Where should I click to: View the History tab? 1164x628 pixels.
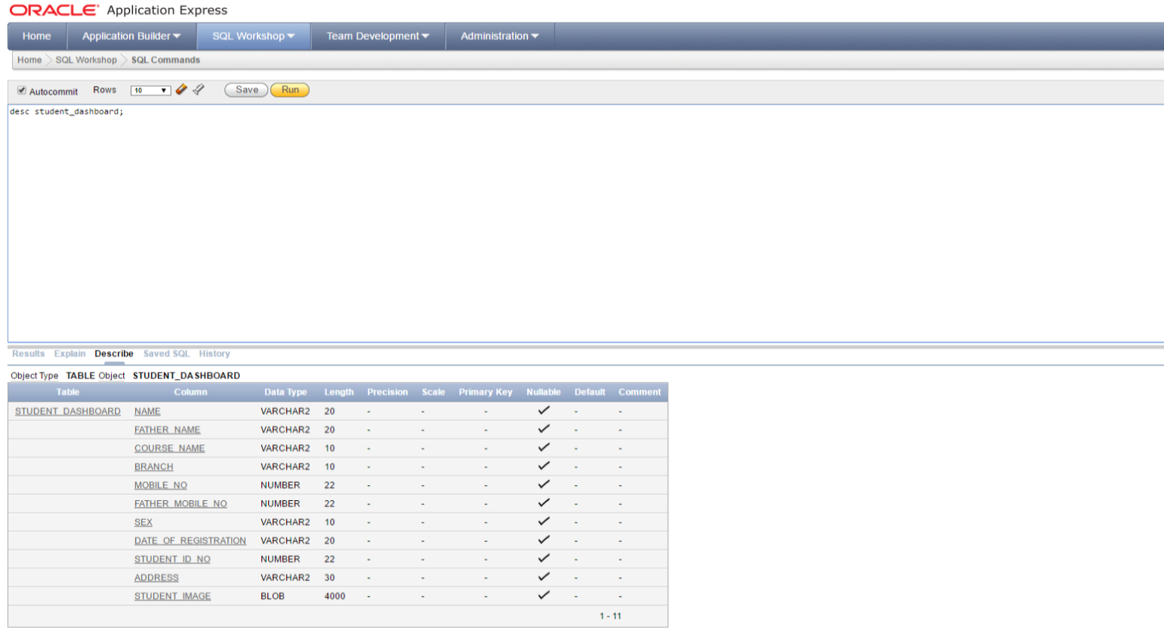coord(214,353)
